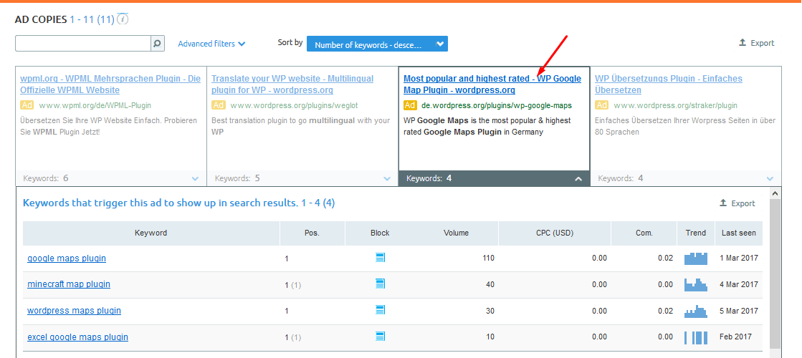Click www.wordpress.org/straker/plugin display URL
Screen dimensions: 802x358
[x=676, y=106]
